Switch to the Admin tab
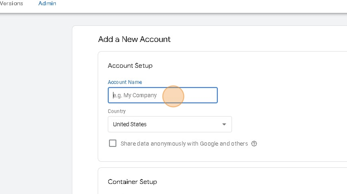 tap(47, 4)
